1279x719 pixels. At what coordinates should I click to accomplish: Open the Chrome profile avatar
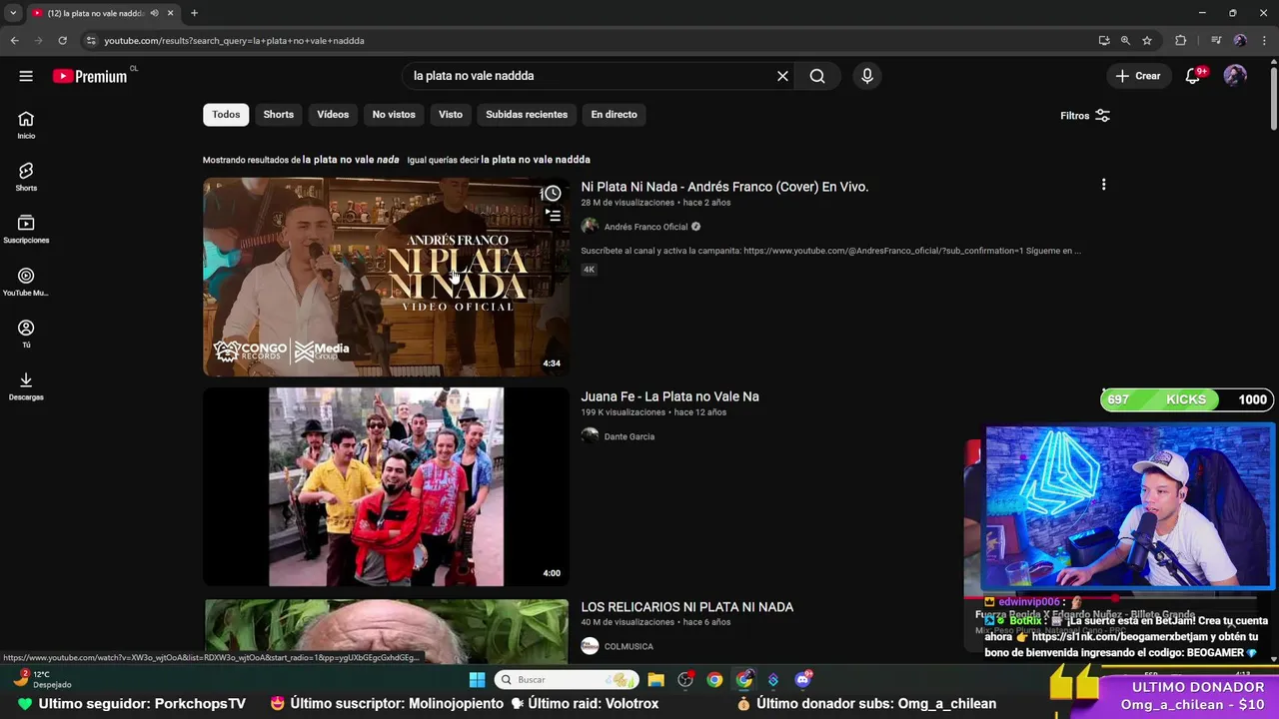(1240, 41)
